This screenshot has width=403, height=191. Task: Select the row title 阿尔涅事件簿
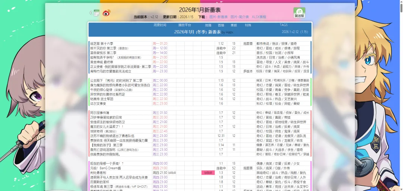tap(100, 113)
